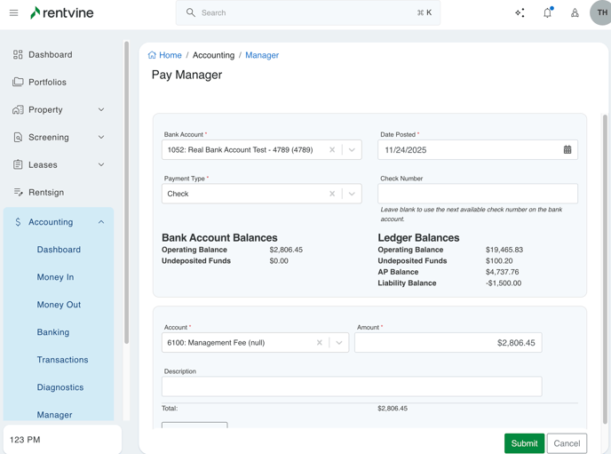Open the TH avatar menu
611x454 pixels.
pos(601,13)
